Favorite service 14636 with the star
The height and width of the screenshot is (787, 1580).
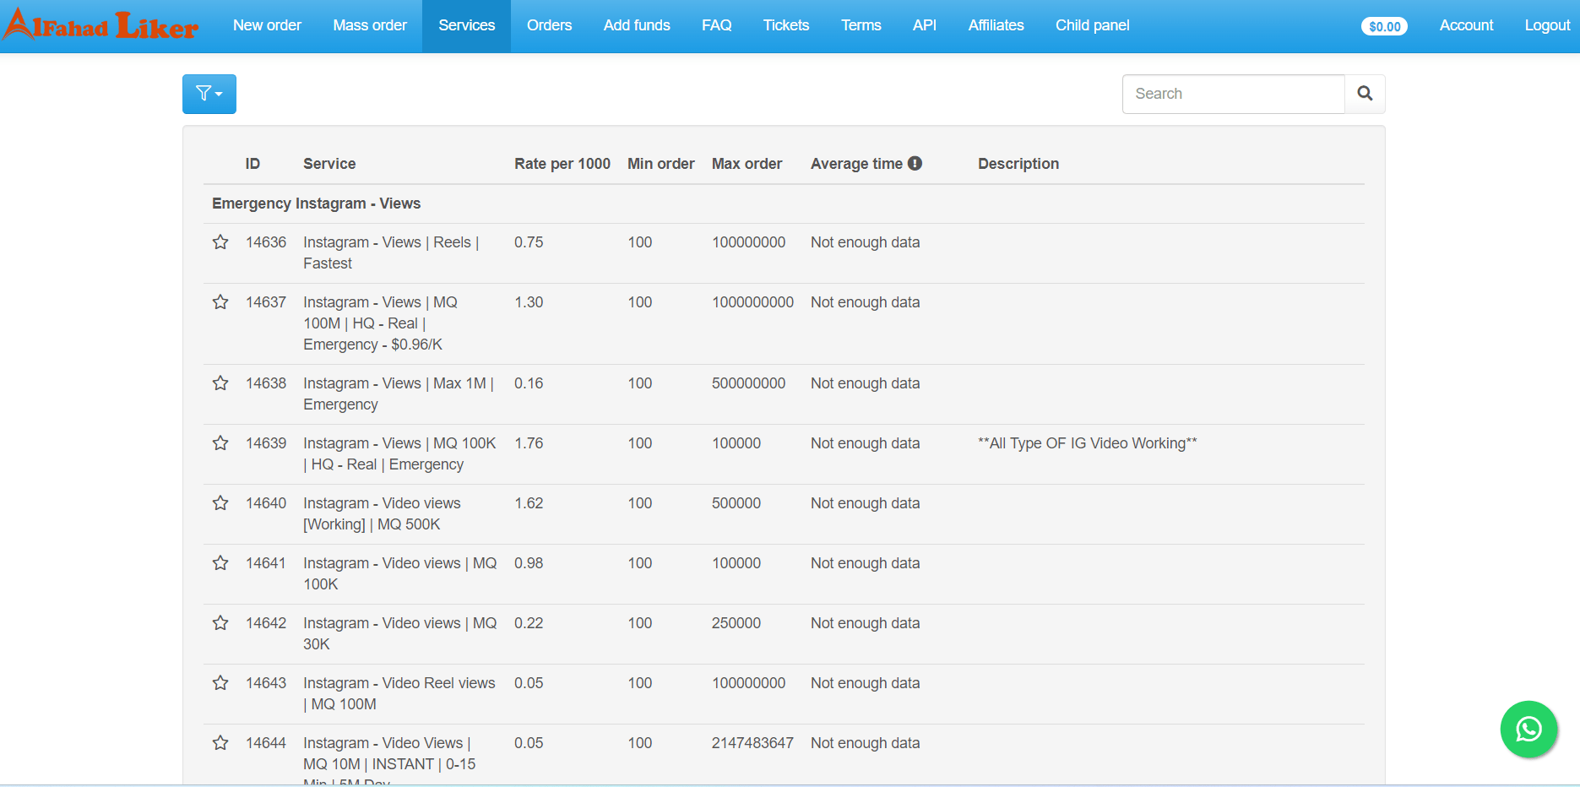[220, 242]
